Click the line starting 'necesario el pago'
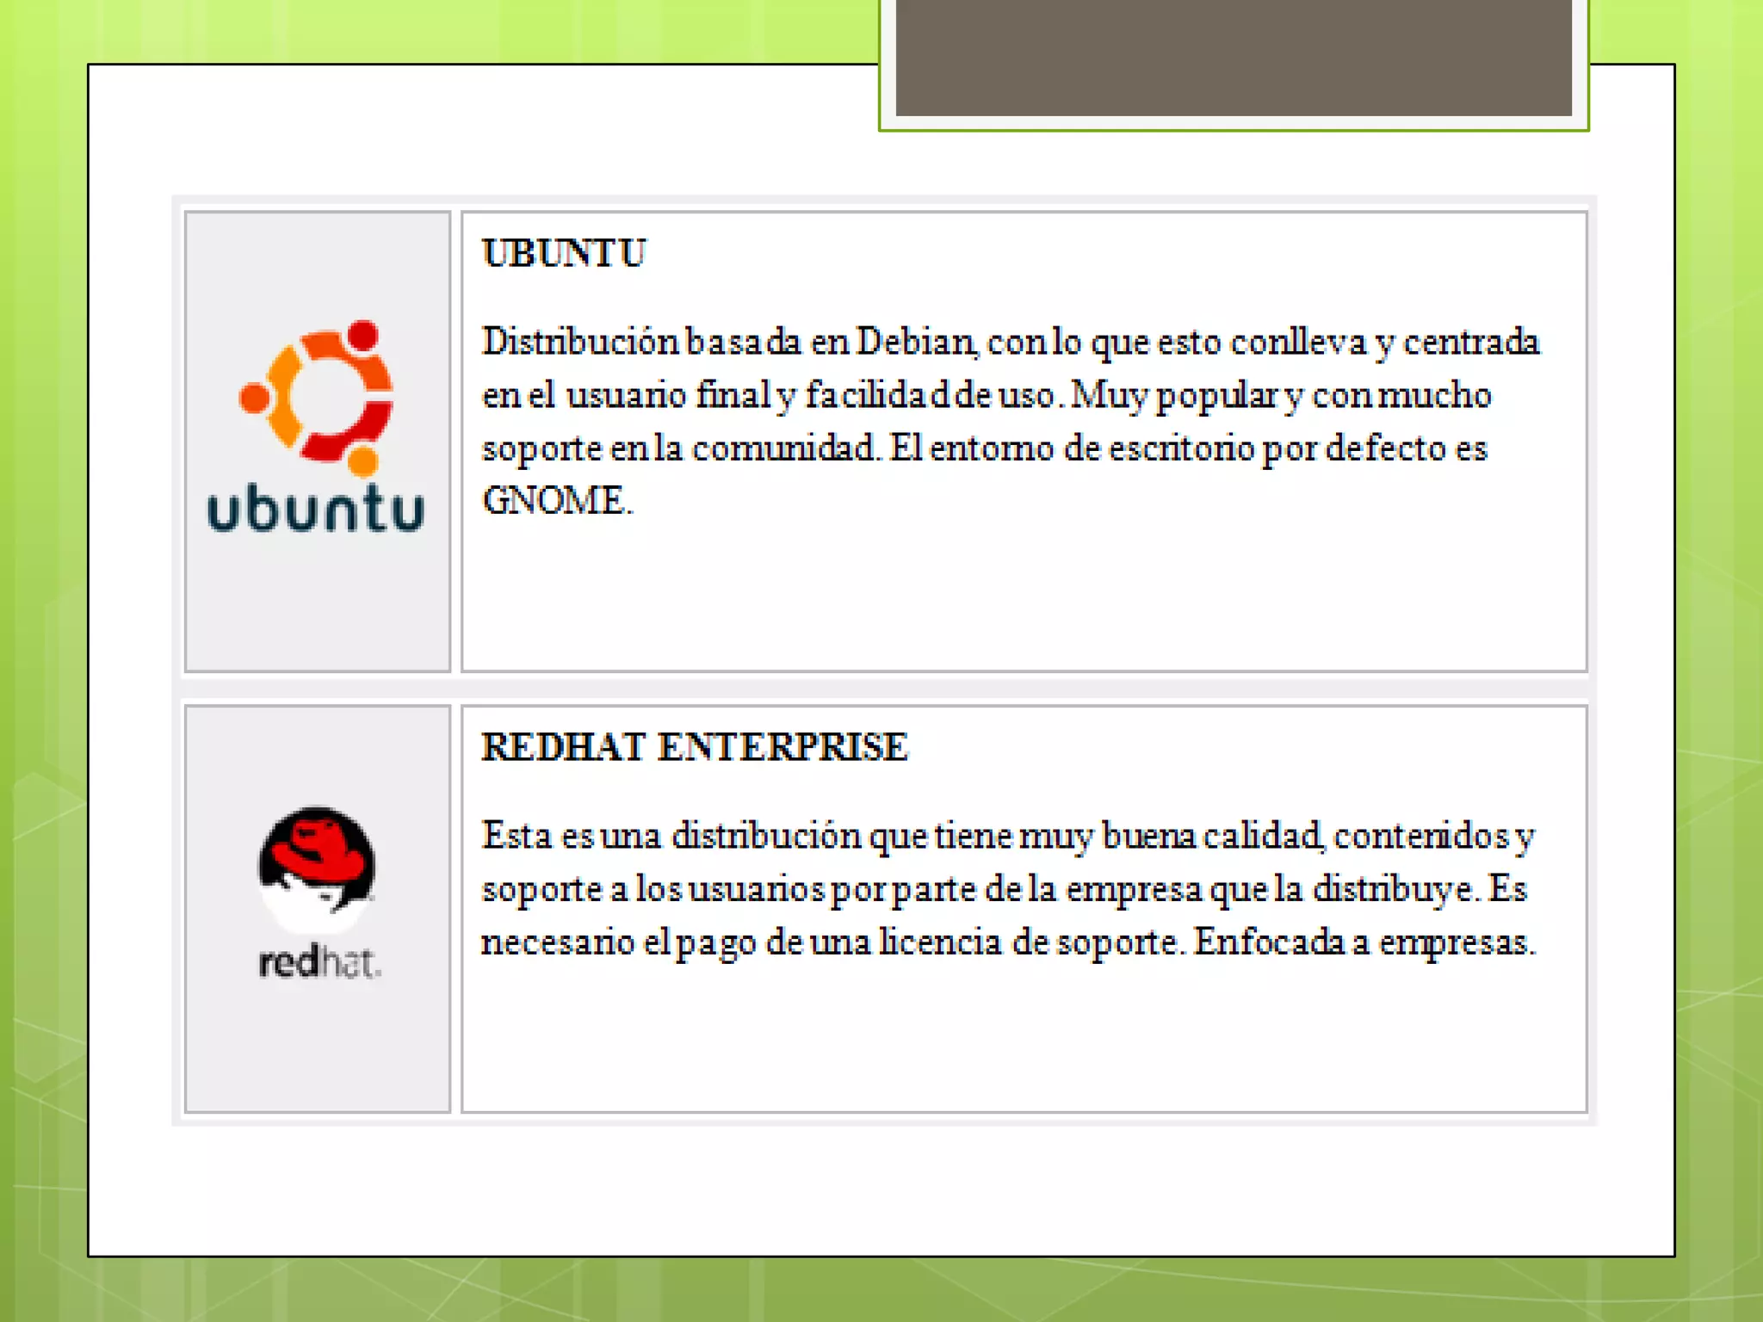The width and height of the screenshot is (1763, 1322). click(1008, 943)
